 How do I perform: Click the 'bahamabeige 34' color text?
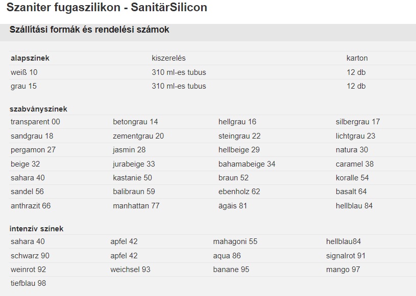(x=247, y=164)
